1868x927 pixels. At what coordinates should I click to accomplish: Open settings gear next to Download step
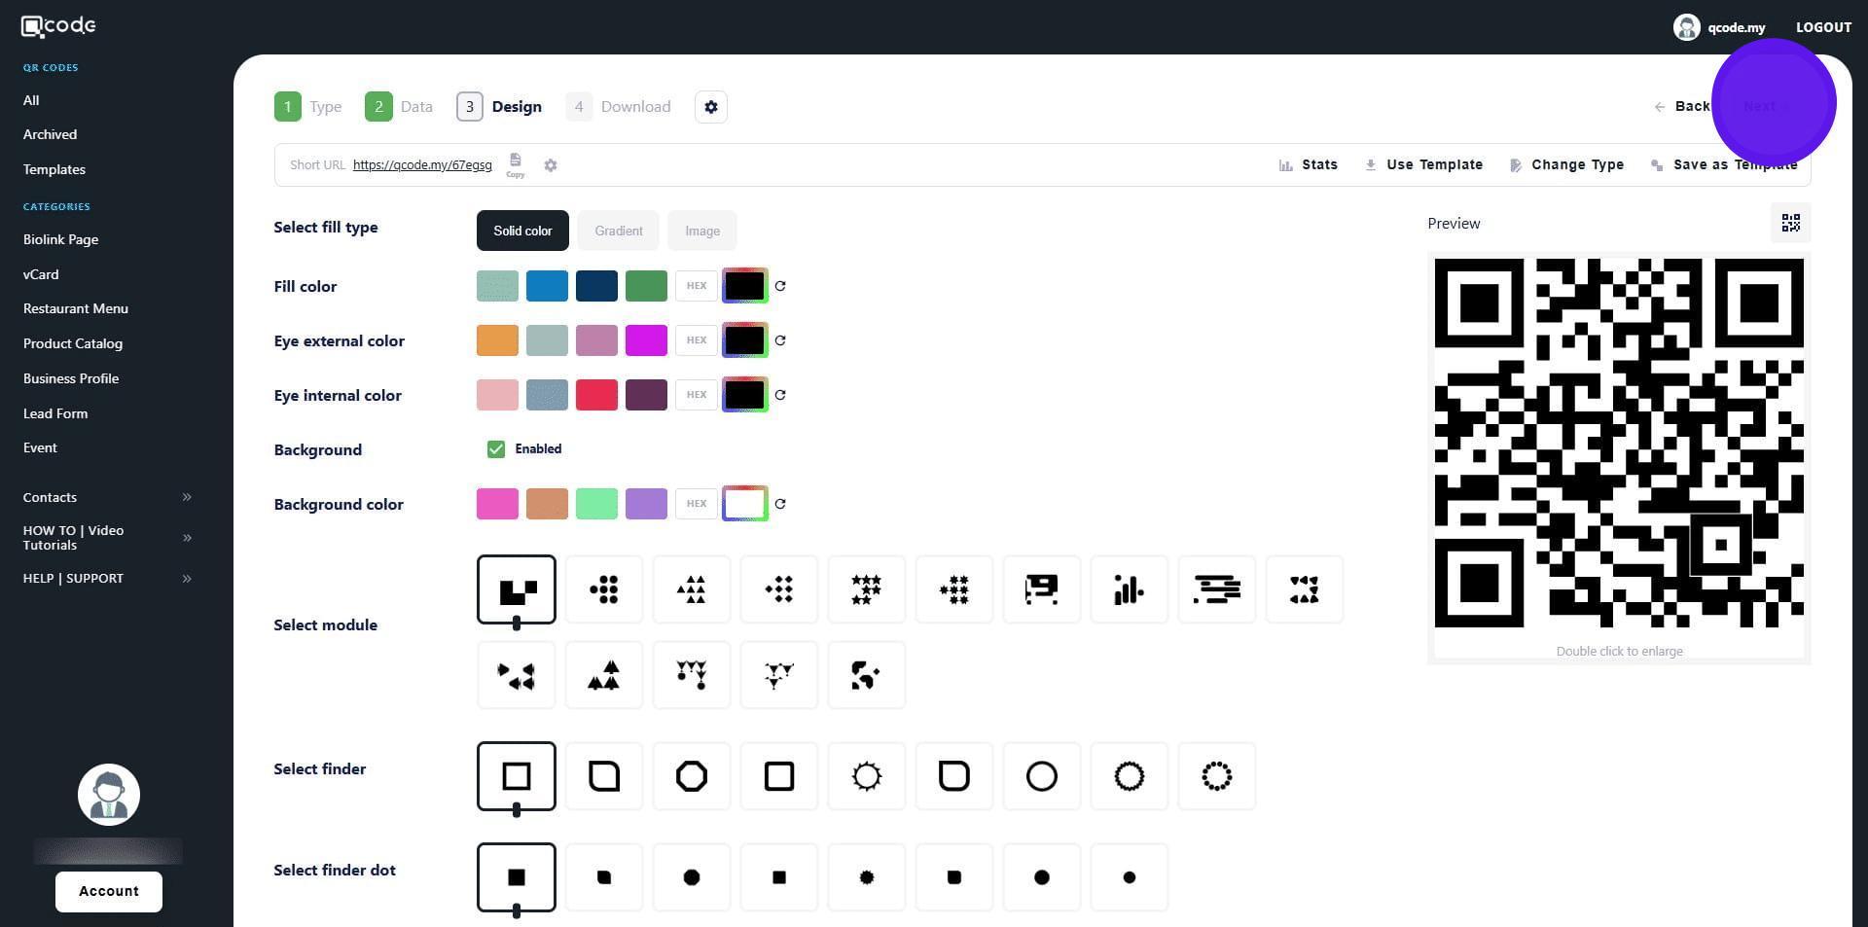[711, 107]
